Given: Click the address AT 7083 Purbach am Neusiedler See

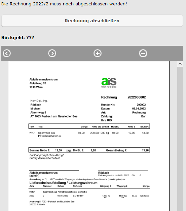Looking at the screenshot, I should tap(54, 116).
